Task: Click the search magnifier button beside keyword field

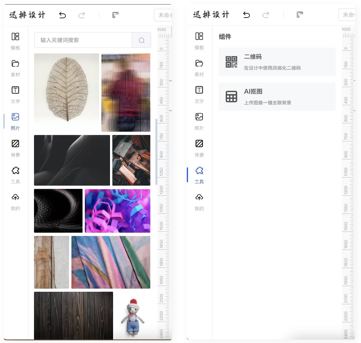Action: (x=141, y=40)
